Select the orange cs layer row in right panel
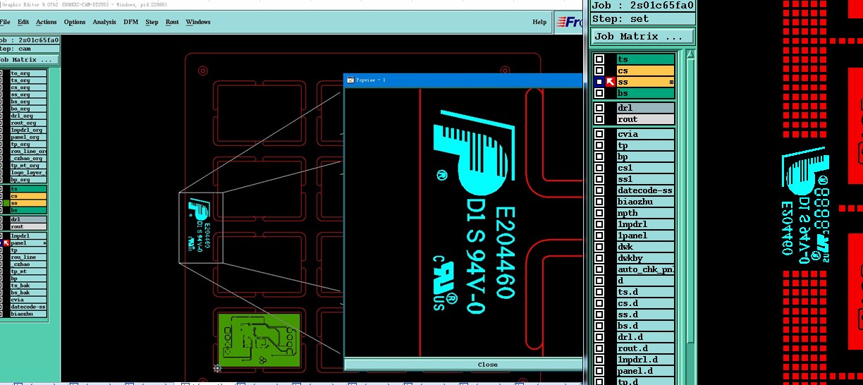Viewport: 863px width, 385px height. (645, 71)
